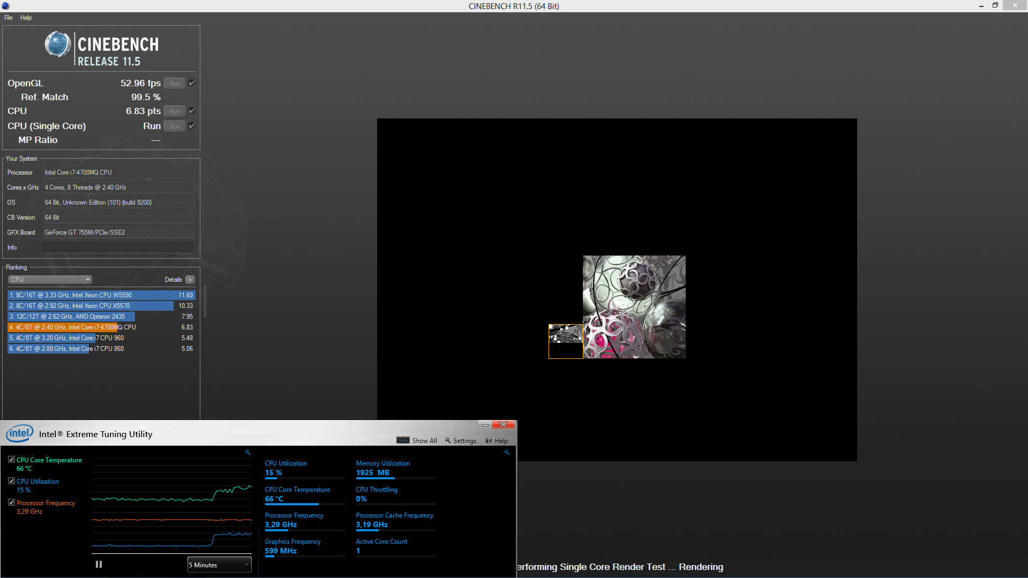Click the Processor field value
Image resolution: width=1028 pixels, height=578 pixels.
tap(118, 172)
